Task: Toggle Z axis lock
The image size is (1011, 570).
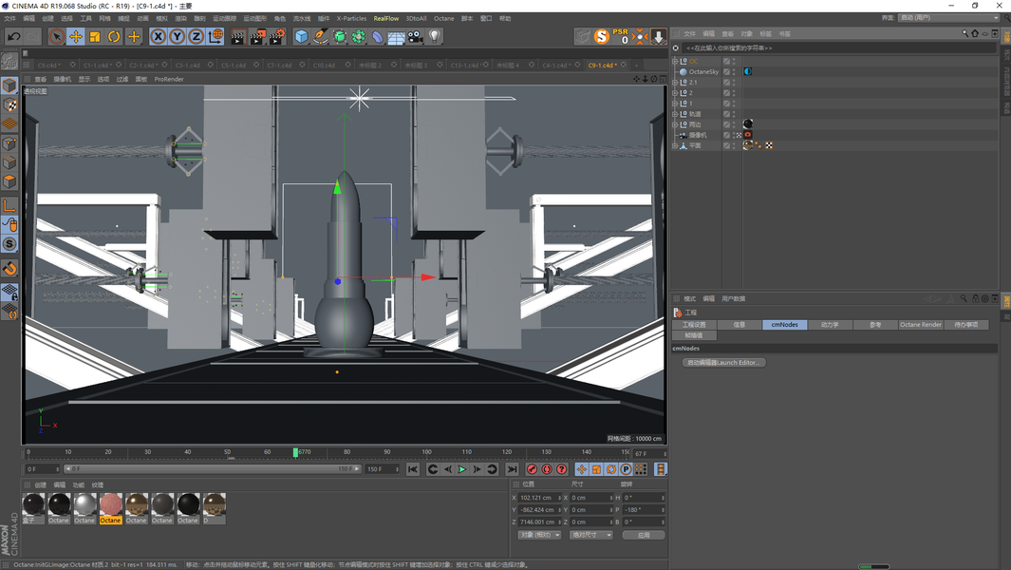Action: (x=196, y=37)
